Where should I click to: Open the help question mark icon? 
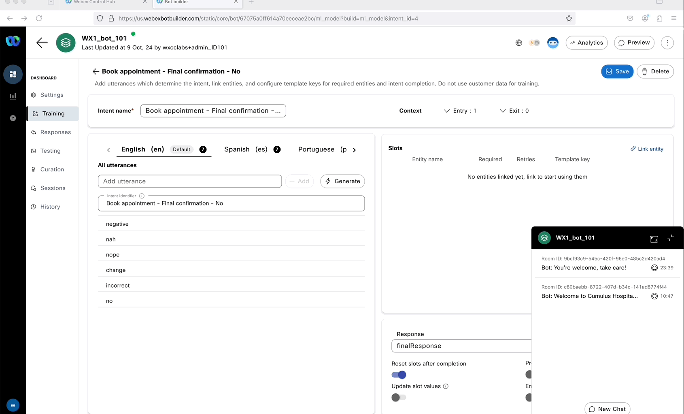point(13,118)
